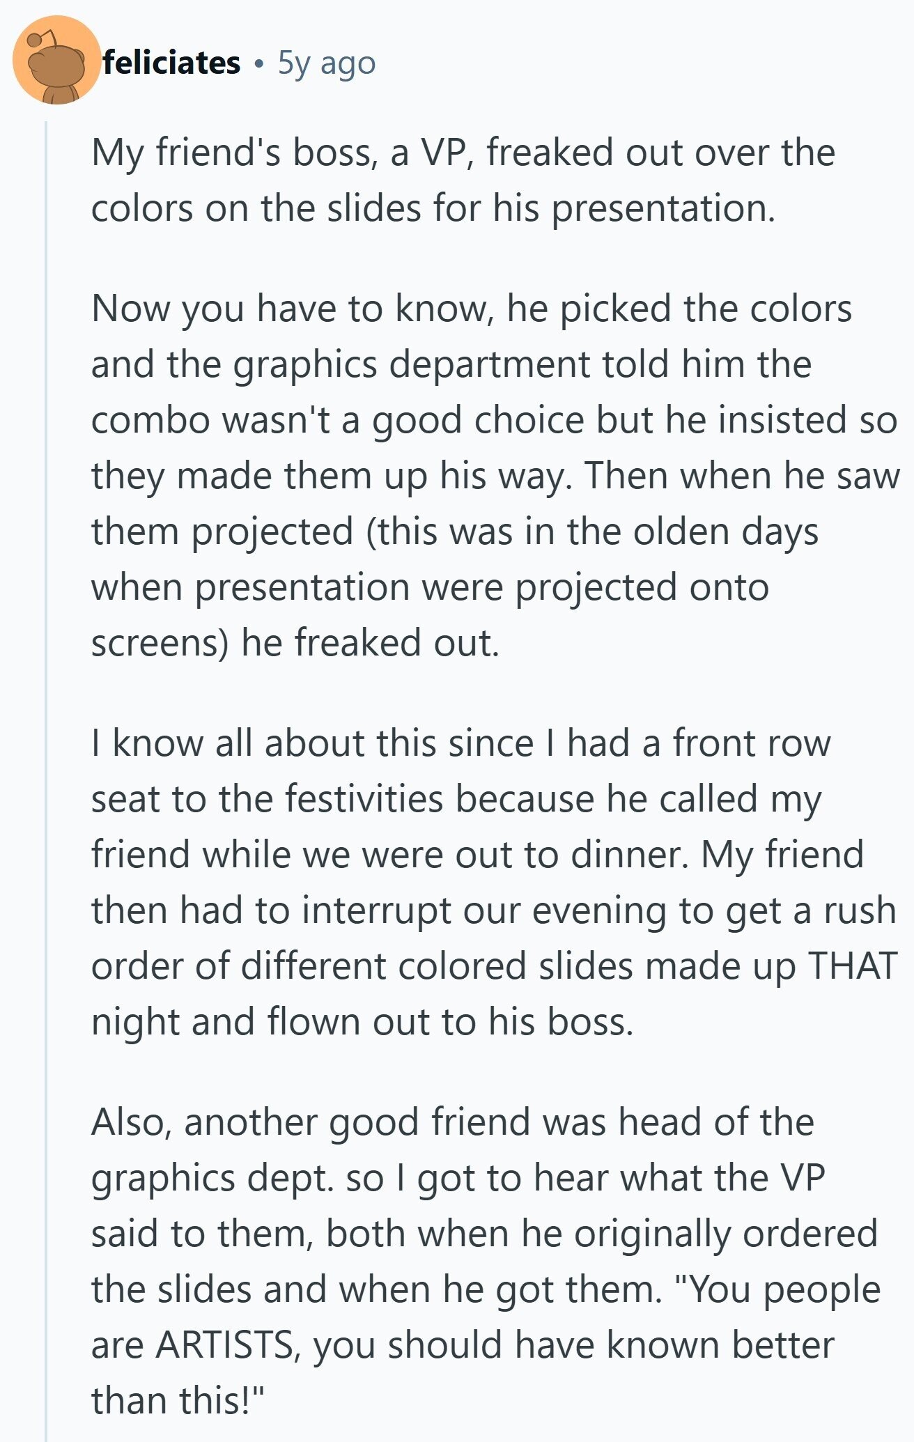Click the "5y ago" comment timestamp
Screen dimensions: 914x1442
click(326, 63)
